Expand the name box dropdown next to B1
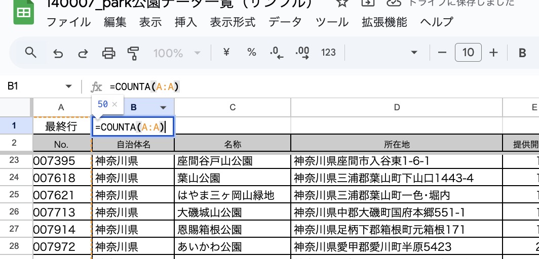539x259 pixels. (68, 87)
